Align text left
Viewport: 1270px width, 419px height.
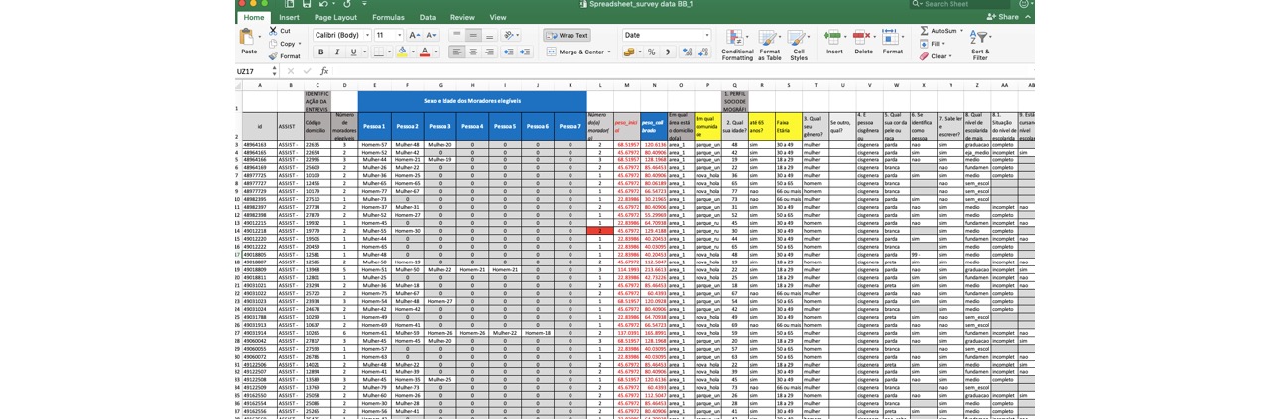[456, 52]
